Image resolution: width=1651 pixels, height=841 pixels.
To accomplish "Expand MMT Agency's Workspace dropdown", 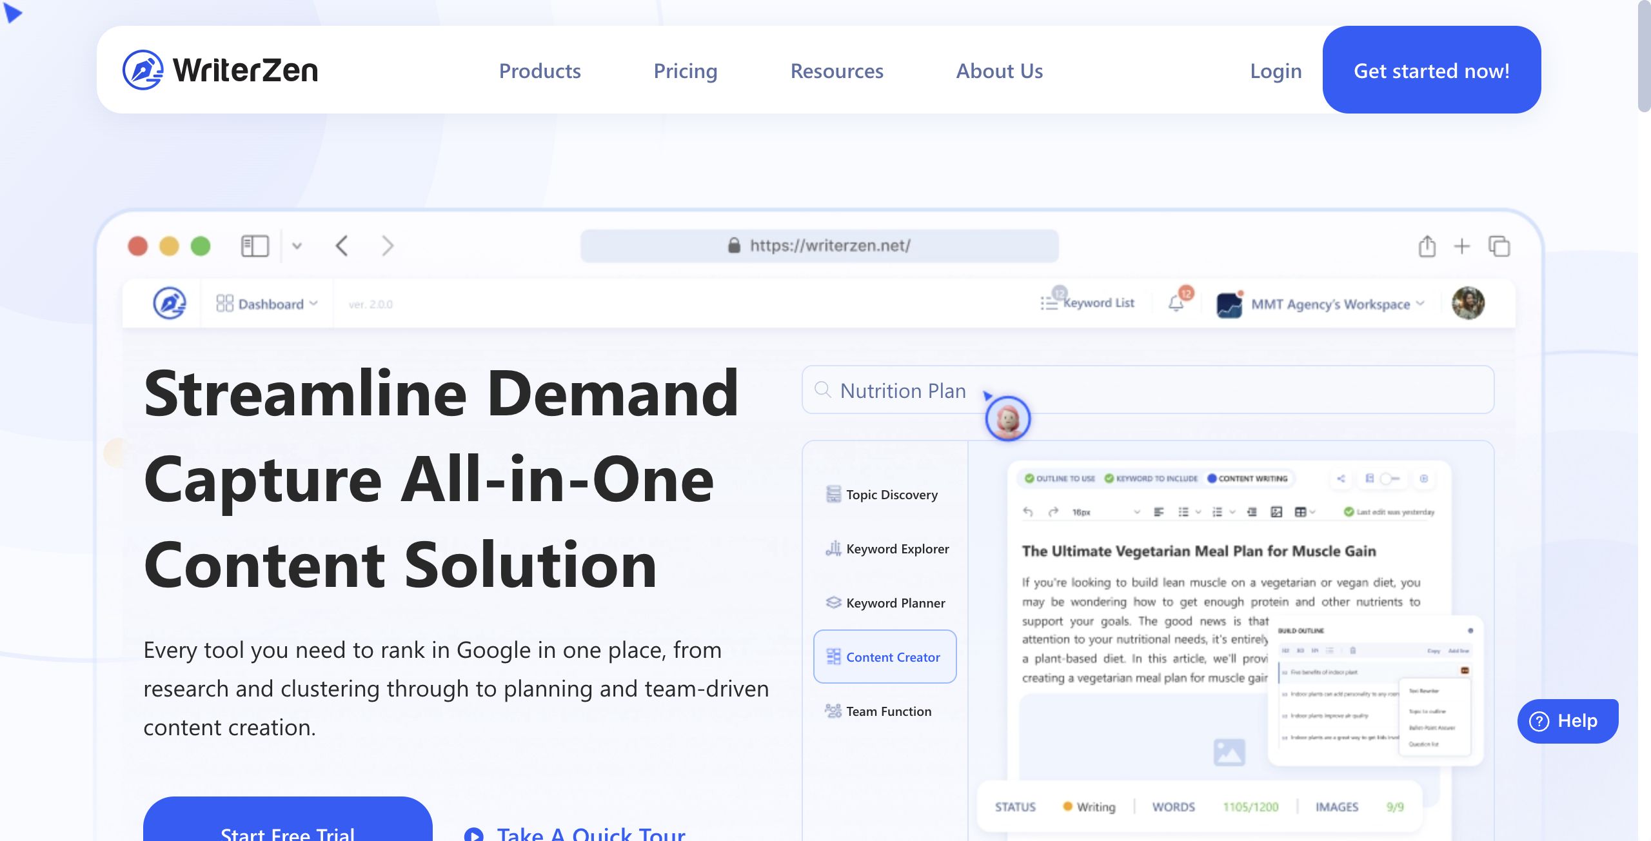I will (x=1320, y=304).
